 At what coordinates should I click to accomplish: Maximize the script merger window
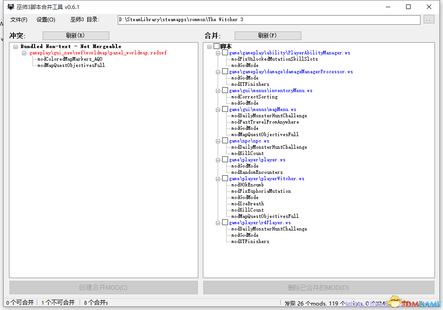(408, 7)
